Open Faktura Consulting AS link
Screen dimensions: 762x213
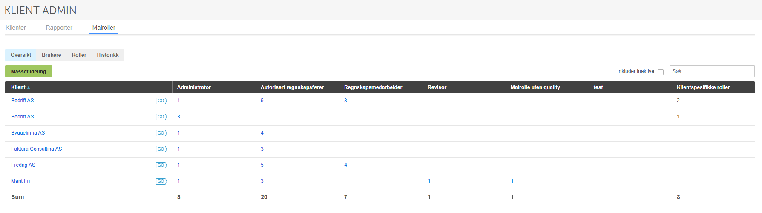[37, 149]
